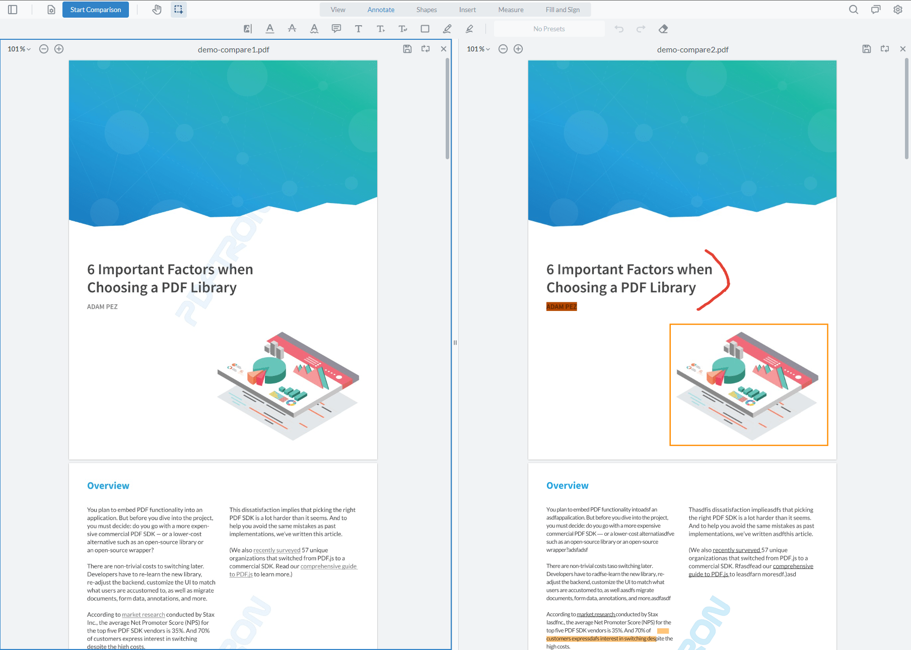The image size is (911, 650).
Task: Select the eraser tool
Action: (663, 29)
